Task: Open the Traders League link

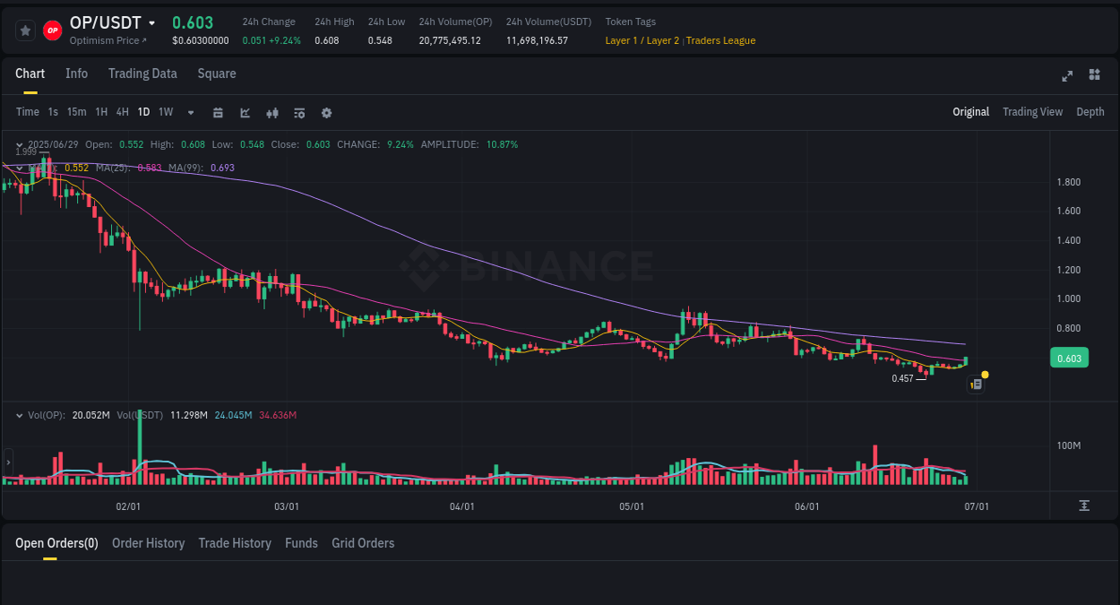Action: [720, 40]
